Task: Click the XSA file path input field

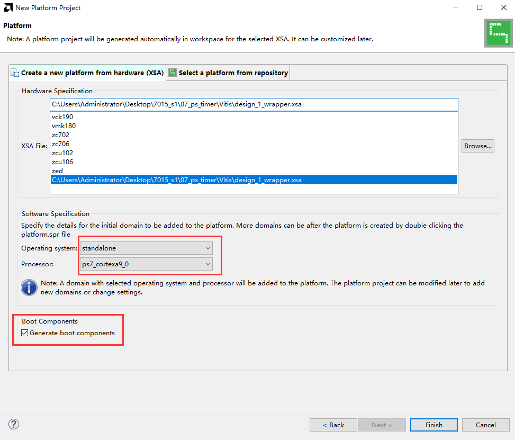Action: [254, 104]
